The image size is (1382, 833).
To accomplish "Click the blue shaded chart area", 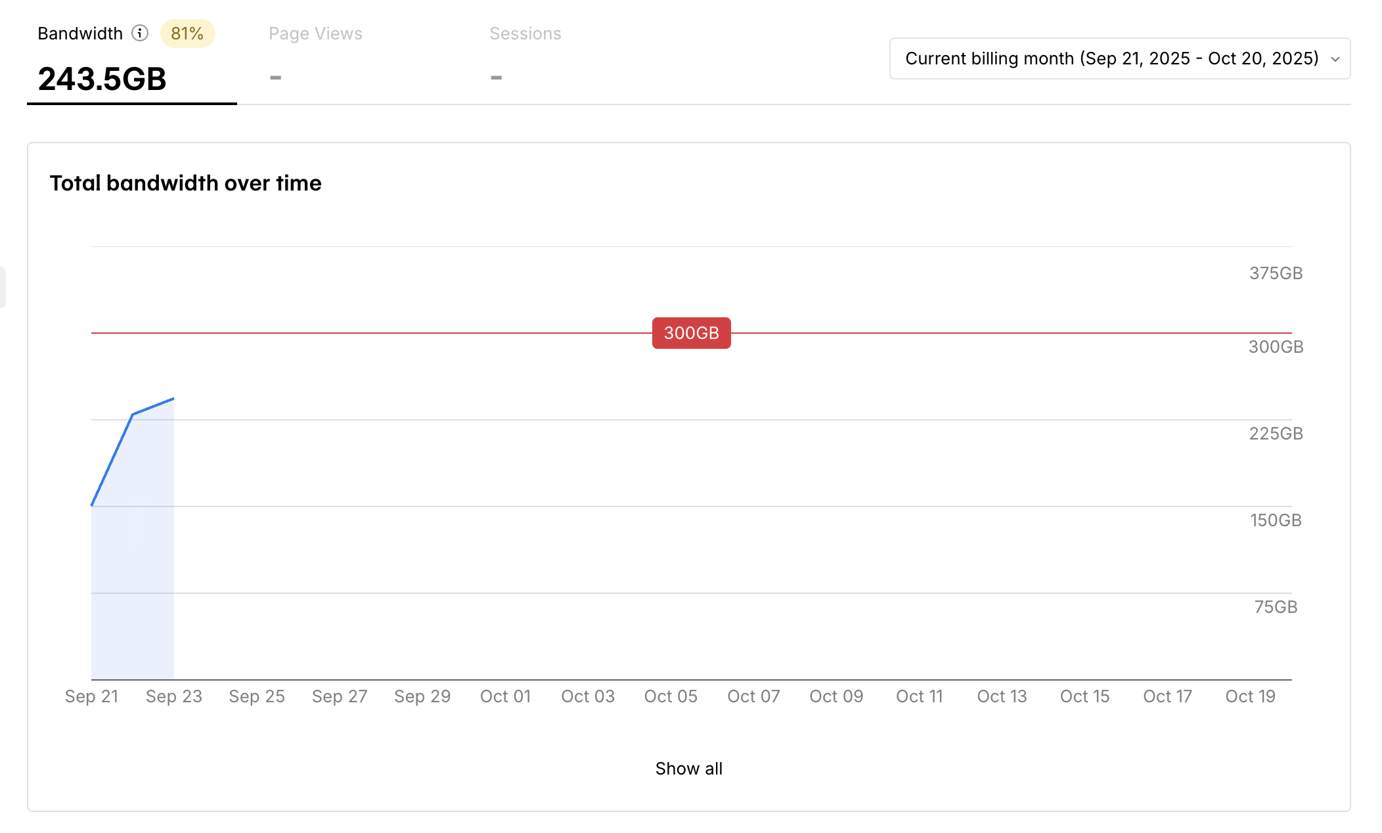I will 133,558.
